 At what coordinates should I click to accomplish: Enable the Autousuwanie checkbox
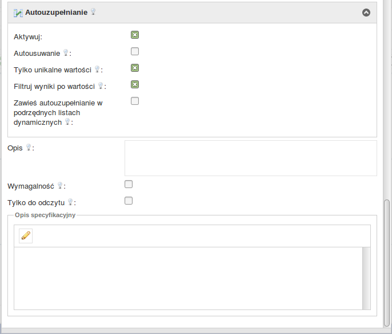tap(135, 51)
